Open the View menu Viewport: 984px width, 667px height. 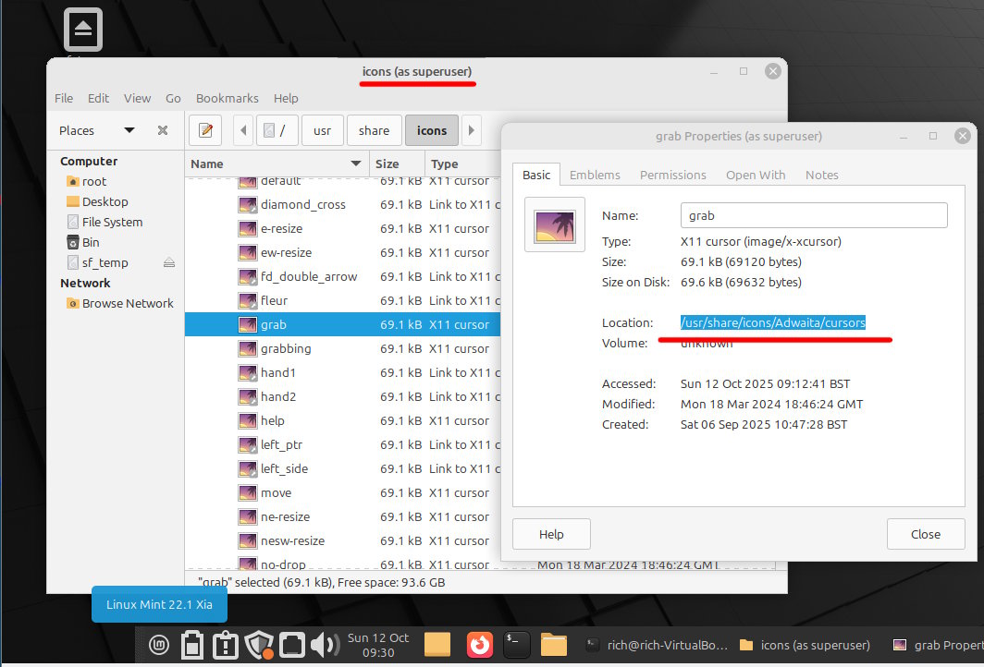click(x=137, y=99)
